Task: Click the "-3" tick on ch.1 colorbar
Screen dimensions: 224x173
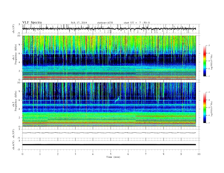Action: pyautogui.click(x=208, y=46)
